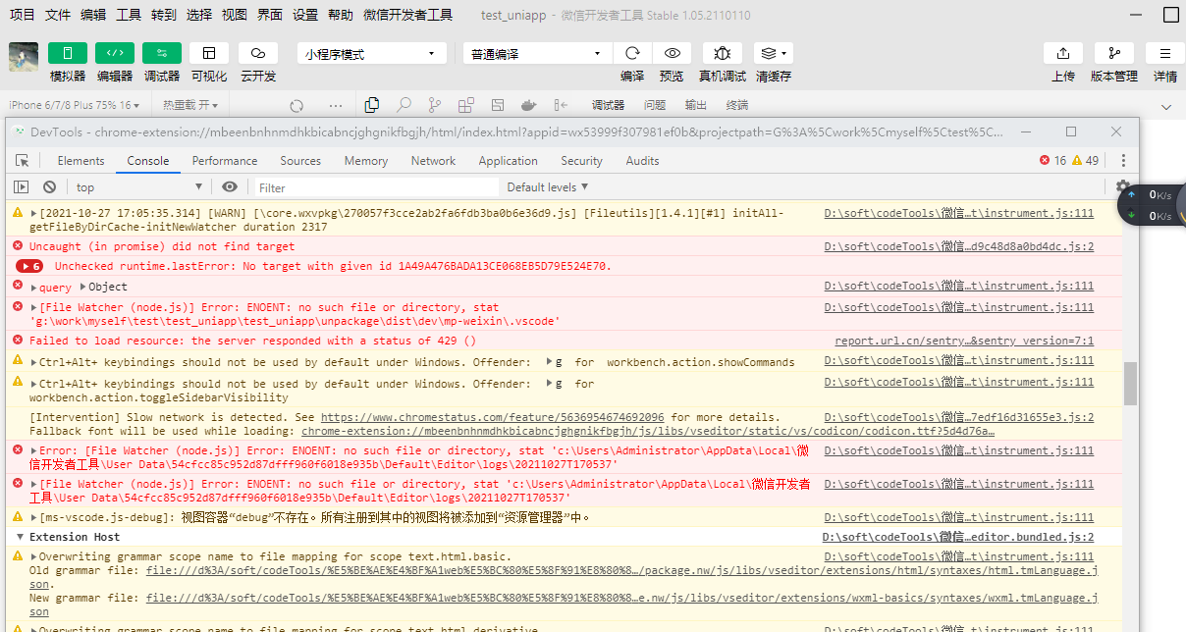Open the 小程序模式 mode dropdown
This screenshot has width=1186, height=632.
[x=371, y=54]
